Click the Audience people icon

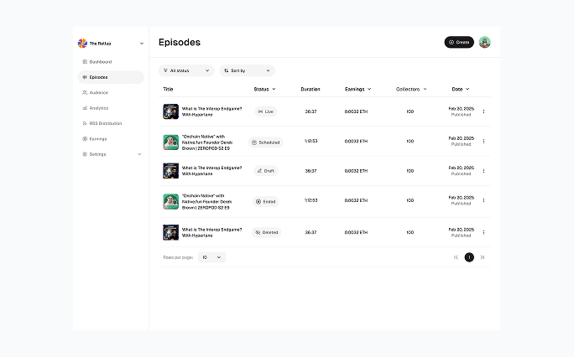point(85,93)
